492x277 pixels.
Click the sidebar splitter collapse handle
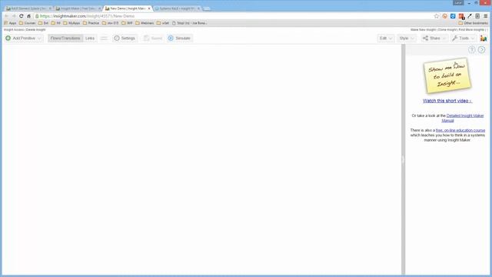(x=403, y=159)
